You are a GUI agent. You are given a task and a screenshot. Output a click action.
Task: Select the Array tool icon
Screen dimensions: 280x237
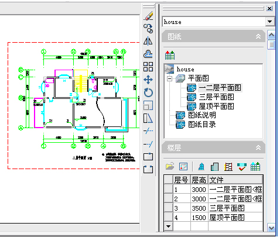click(148, 67)
